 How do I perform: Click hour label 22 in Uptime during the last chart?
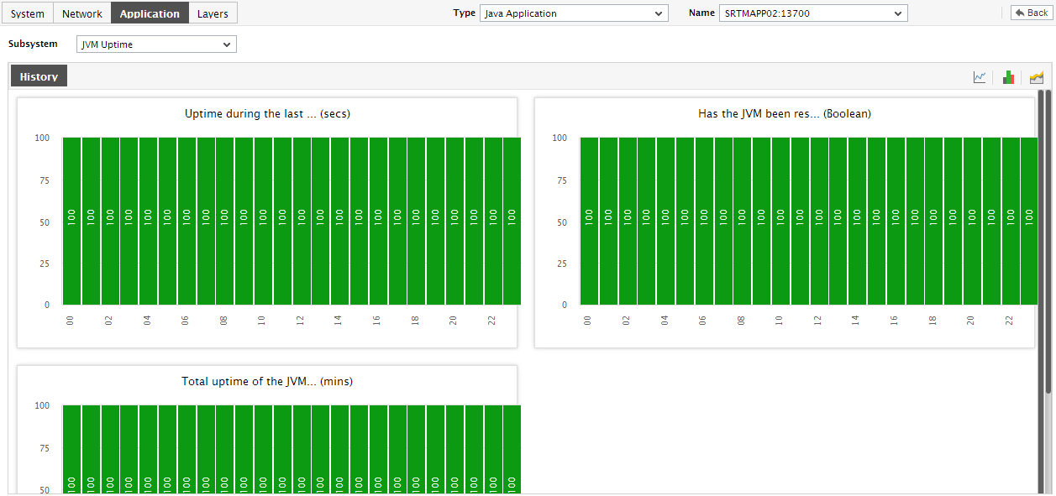[x=491, y=321]
